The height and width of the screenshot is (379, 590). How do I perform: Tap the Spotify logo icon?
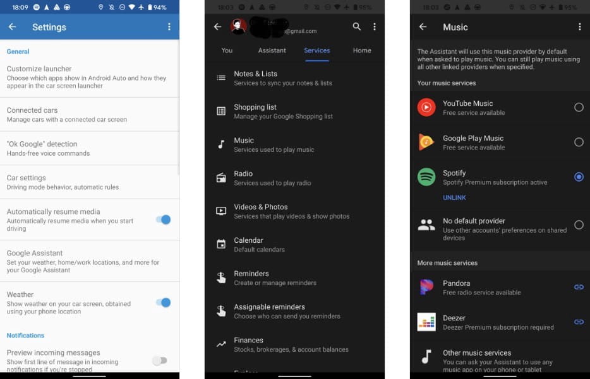(x=426, y=177)
